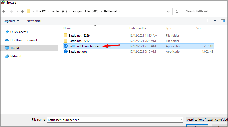Open the recent locations dropdown arrow

tap(17, 11)
